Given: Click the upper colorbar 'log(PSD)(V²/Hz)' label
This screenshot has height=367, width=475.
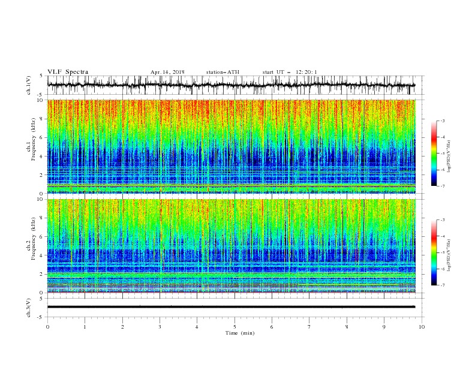Looking at the screenshot, I should point(449,157).
